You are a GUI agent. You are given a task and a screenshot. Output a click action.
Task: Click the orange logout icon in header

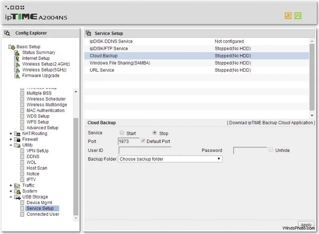click(x=288, y=16)
